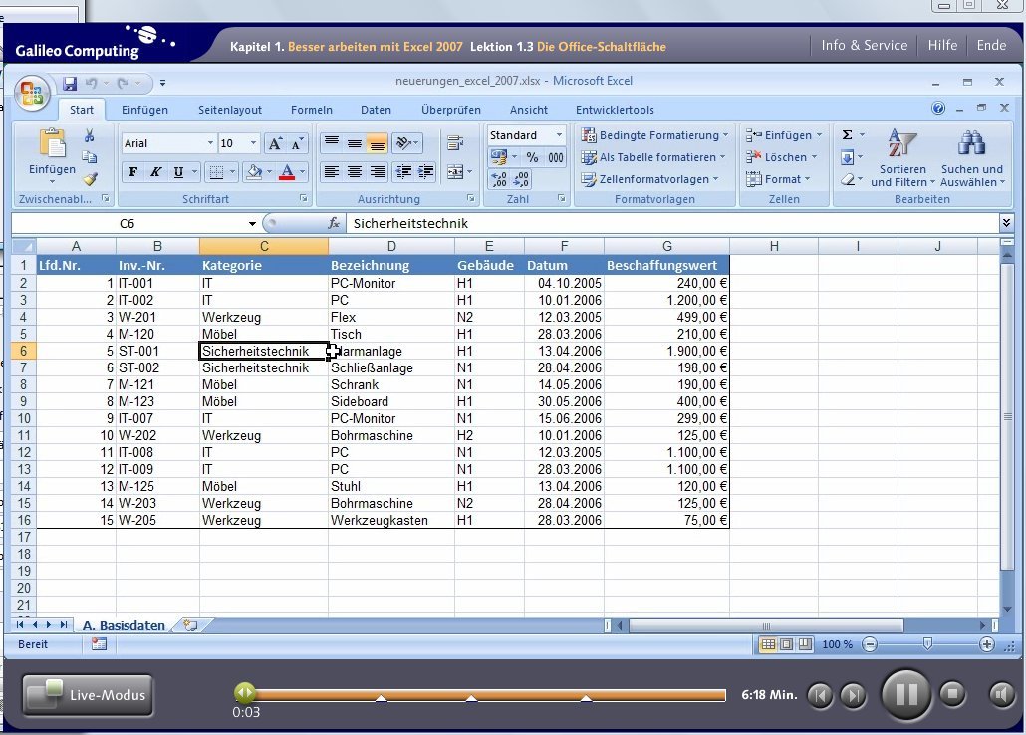Undo last action in quick access toolbar

click(91, 83)
